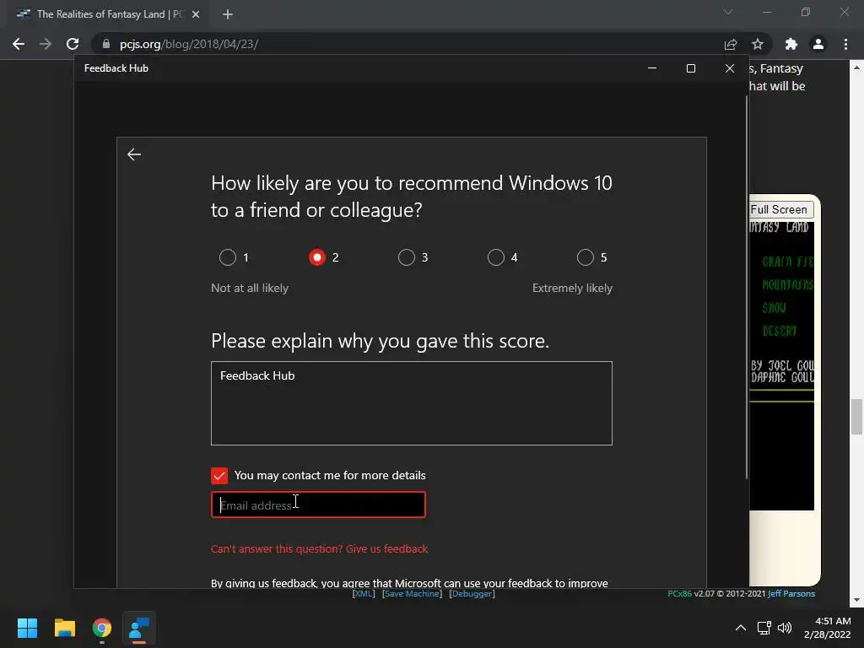Maximize the Feedback Hub window
Image resolution: width=864 pixels, height=648 pixels.
690,68
